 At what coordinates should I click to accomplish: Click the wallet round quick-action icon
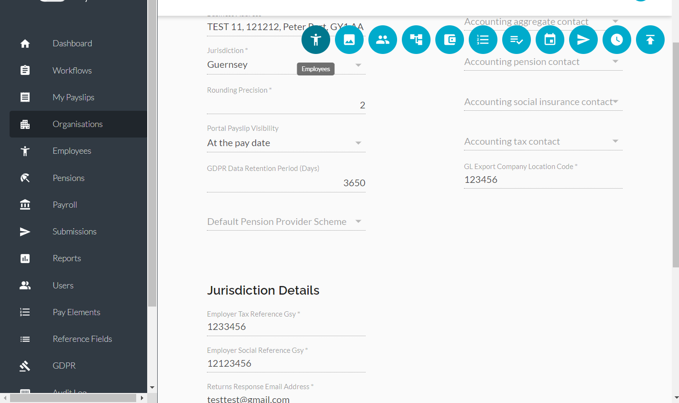point(450,40)
